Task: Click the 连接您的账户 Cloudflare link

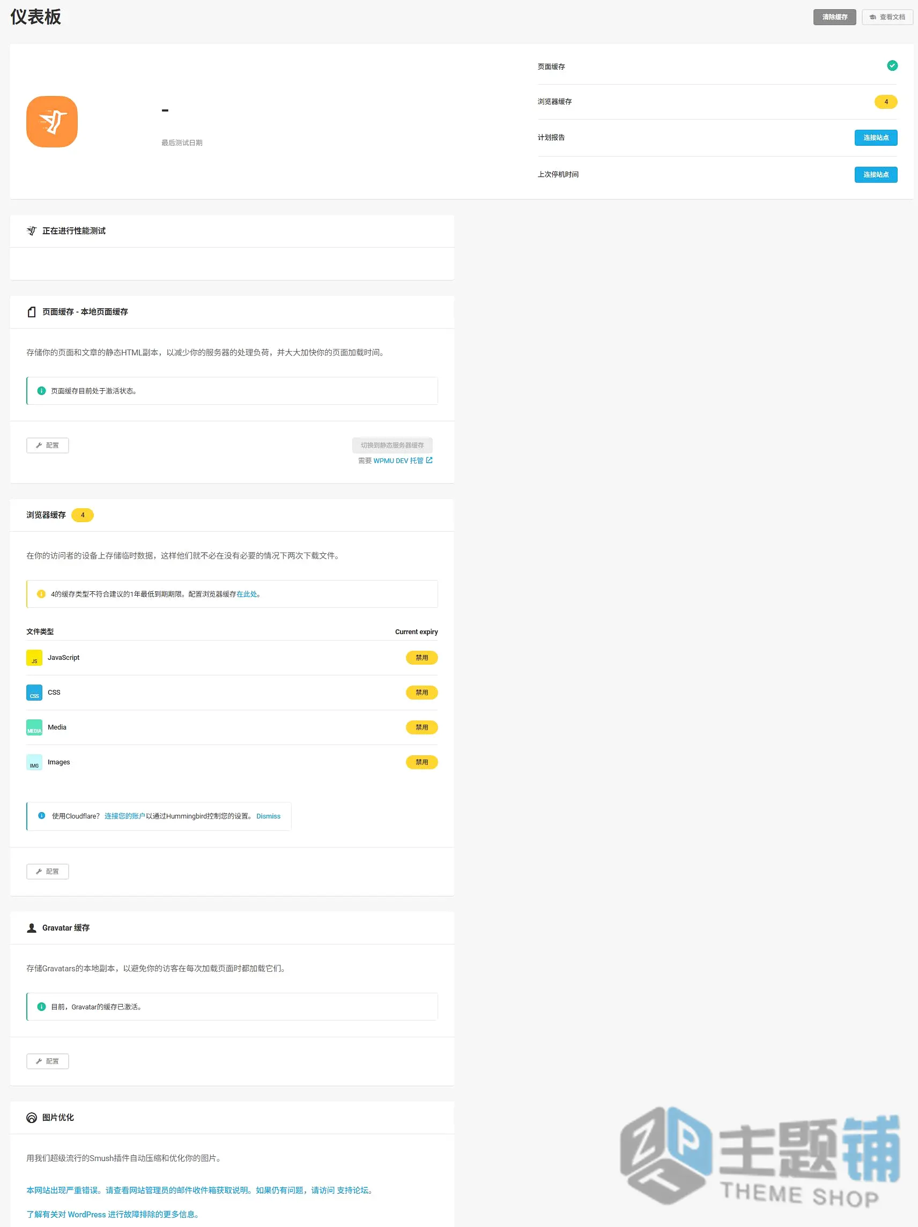Action: [x=125, y=816]
